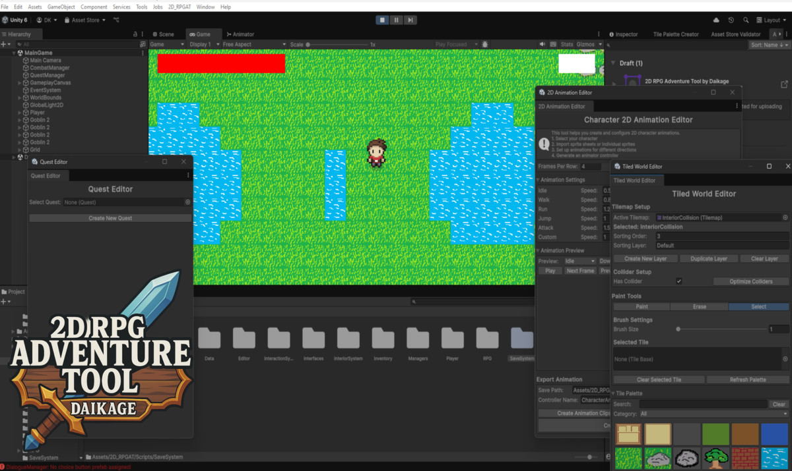Toggle the Game view shortcuts keyboard icon

point(553,44)
